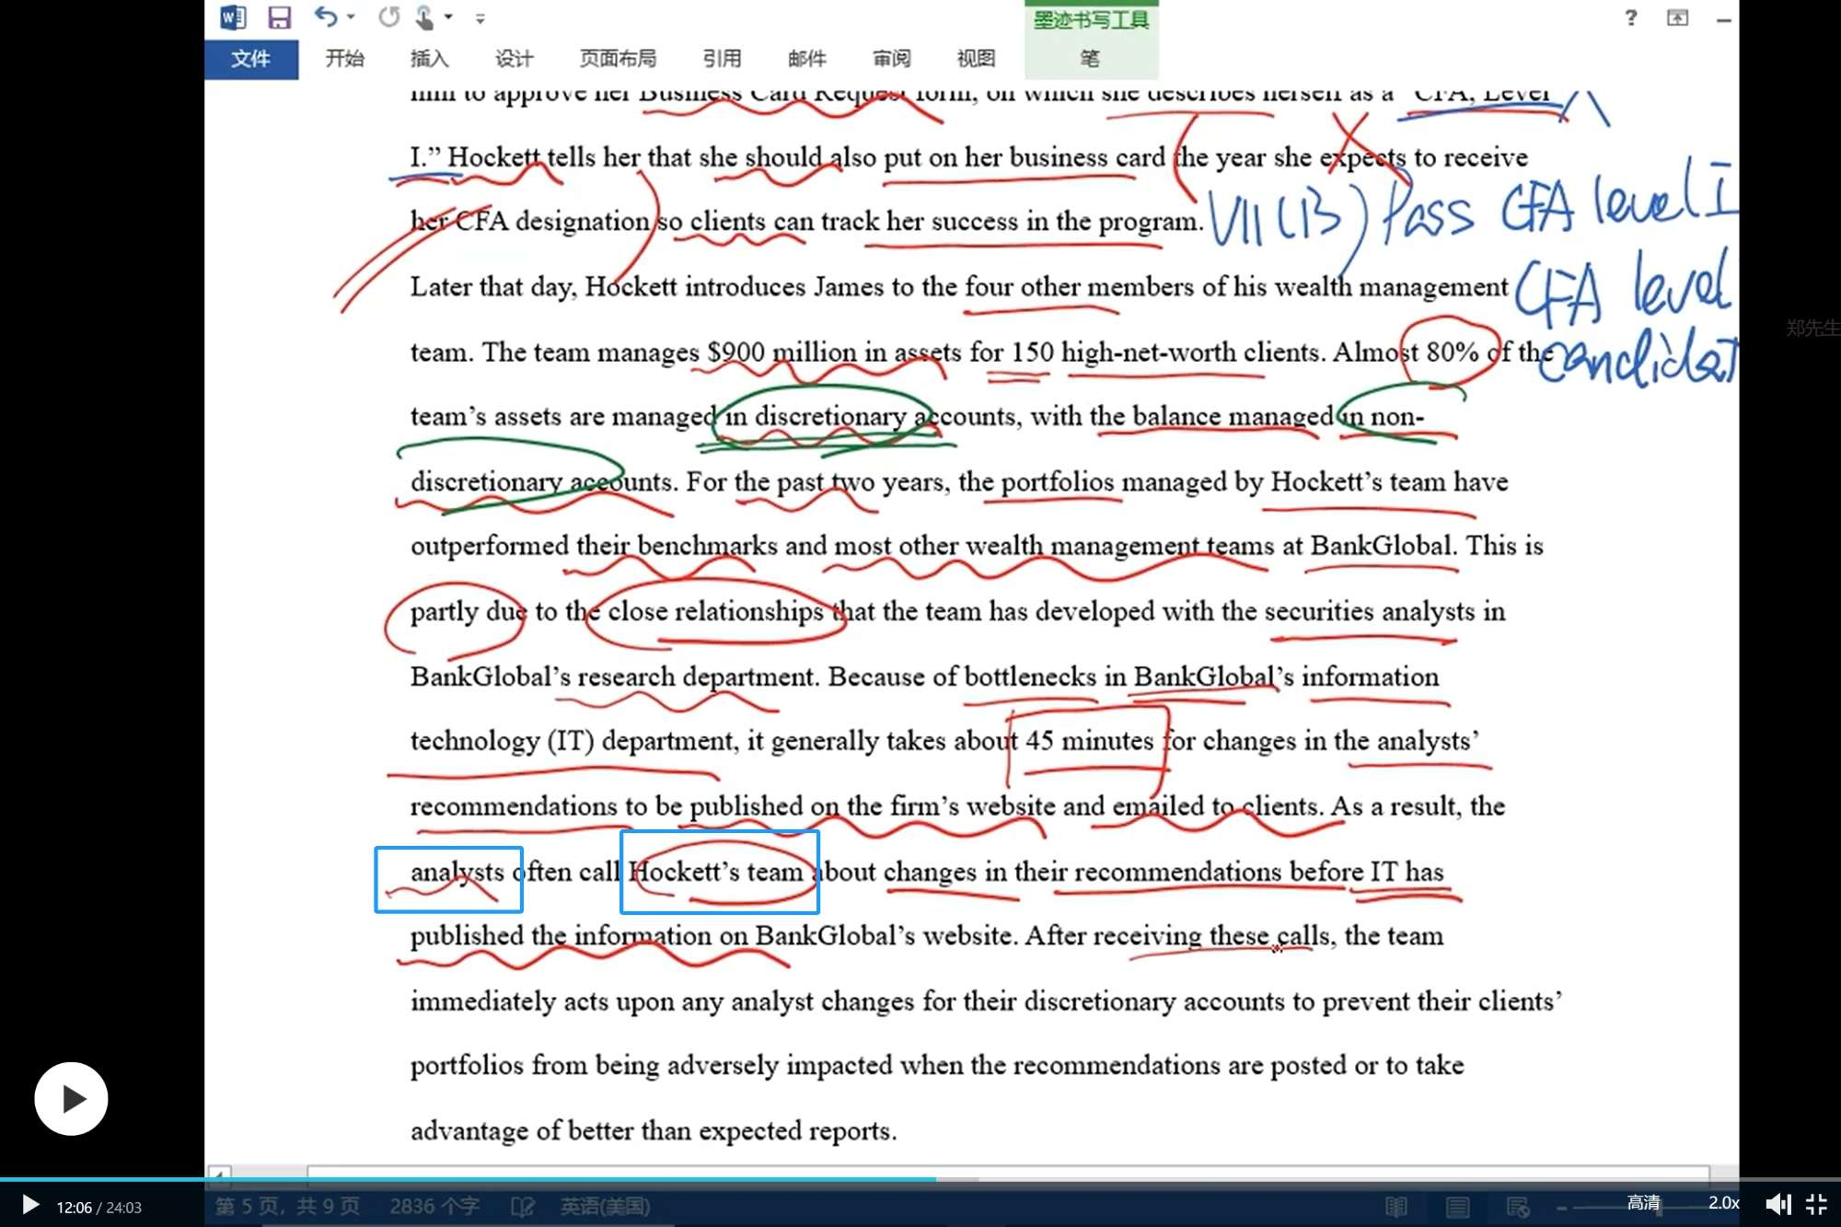Switch to the 设计 (Design) tab
Image resolution: width=1841 pixels, height=1227 pixels.
pyautogui.click(x=514, y=59)
